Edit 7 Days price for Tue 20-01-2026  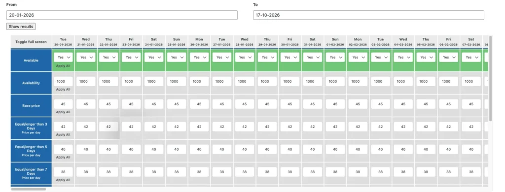pyautogui.click(x=63, y=172)
